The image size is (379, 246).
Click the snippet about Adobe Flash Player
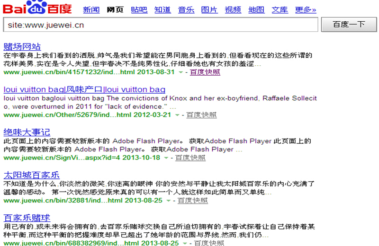click(x=157, y=145)
